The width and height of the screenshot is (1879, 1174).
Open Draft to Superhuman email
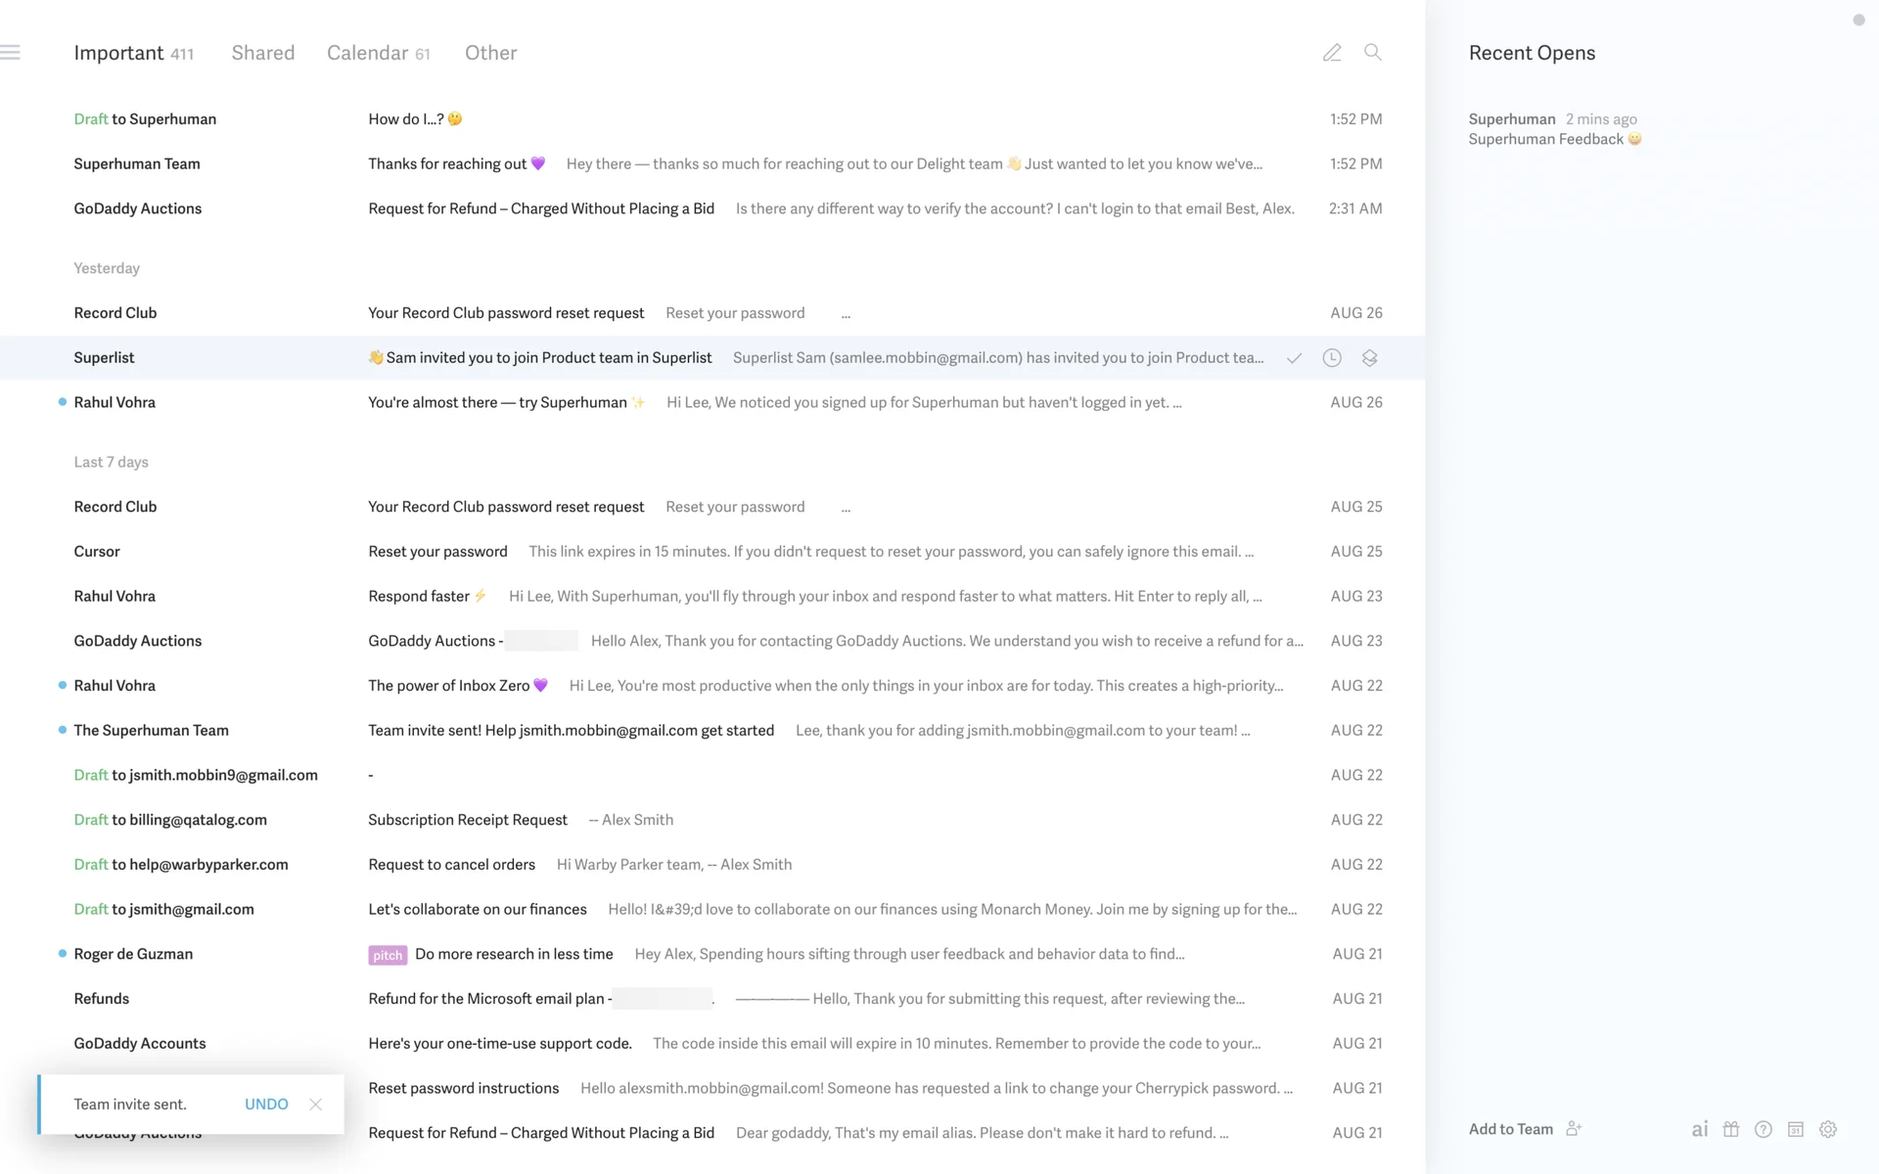[145, 119]
